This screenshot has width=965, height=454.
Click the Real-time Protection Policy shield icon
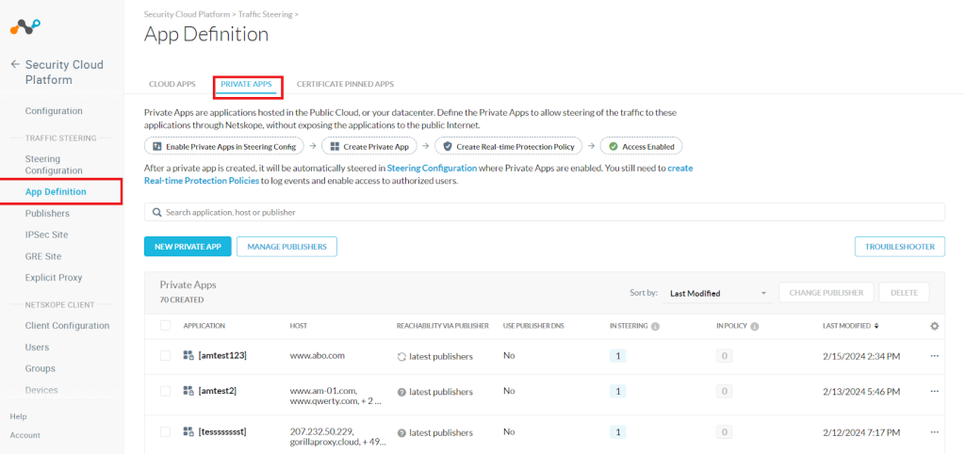448,146
